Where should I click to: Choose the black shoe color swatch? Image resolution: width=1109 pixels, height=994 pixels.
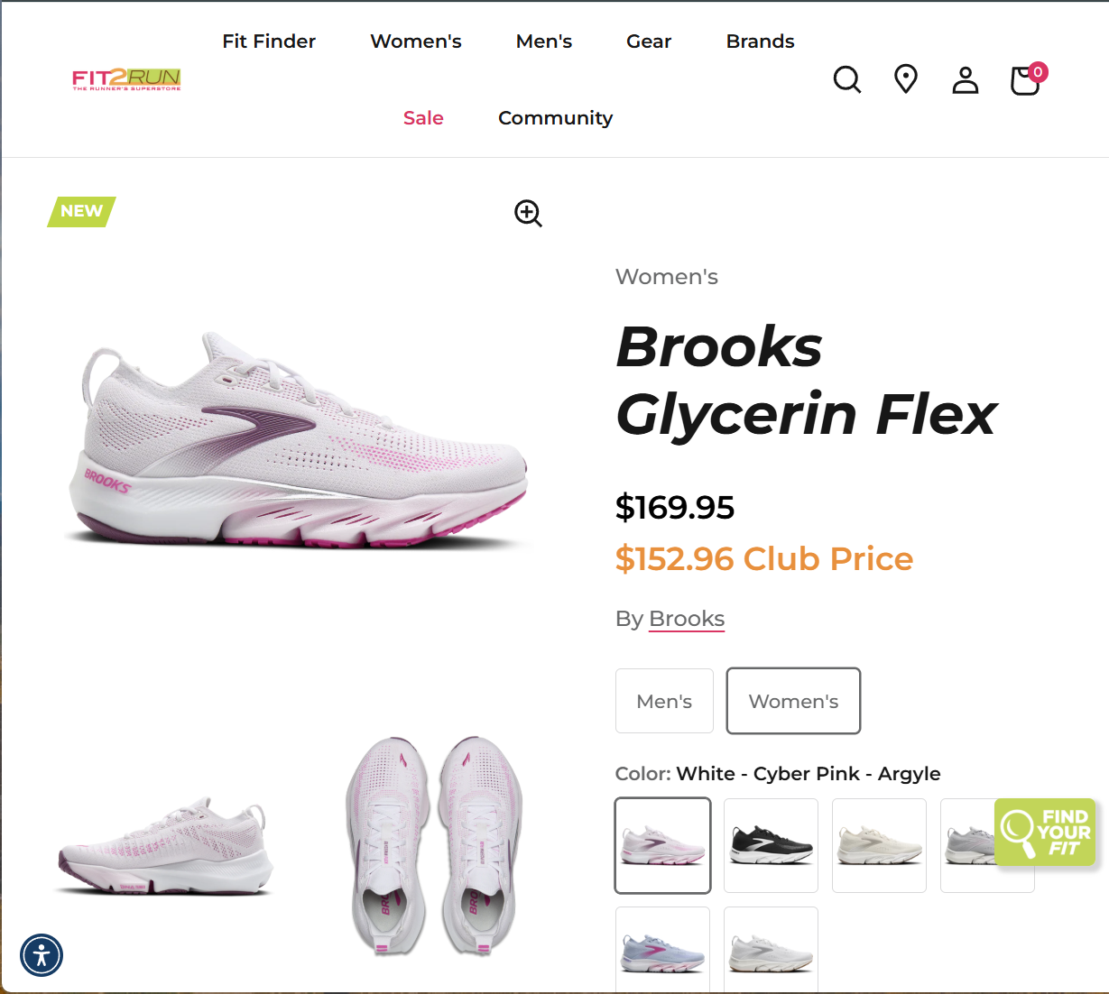click(771, 845)
